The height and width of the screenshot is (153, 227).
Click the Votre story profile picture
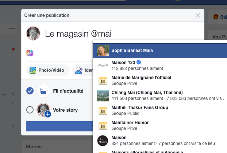pyautogui.click(x=43, y=109)
